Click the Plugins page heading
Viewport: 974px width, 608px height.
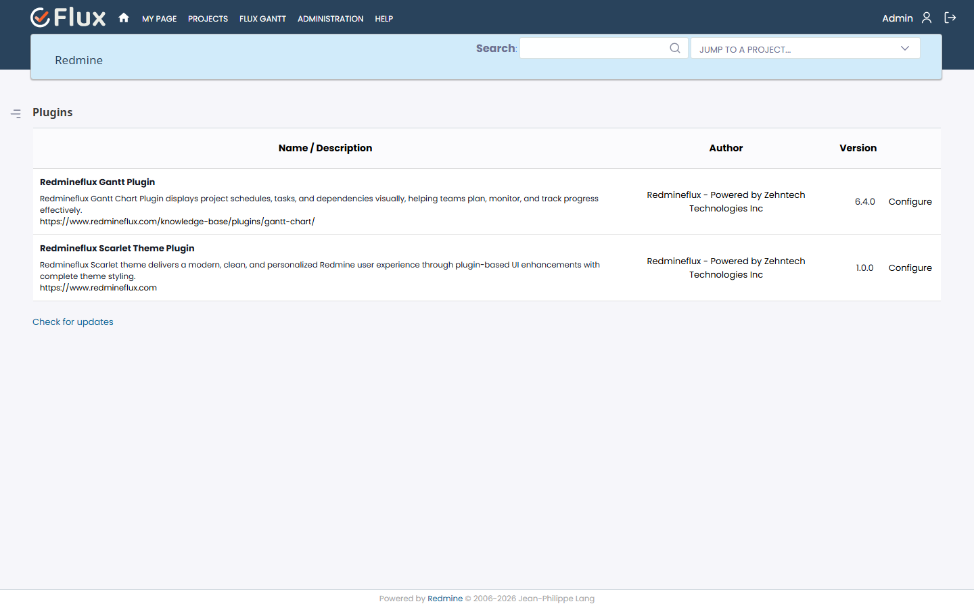point(53,112)
